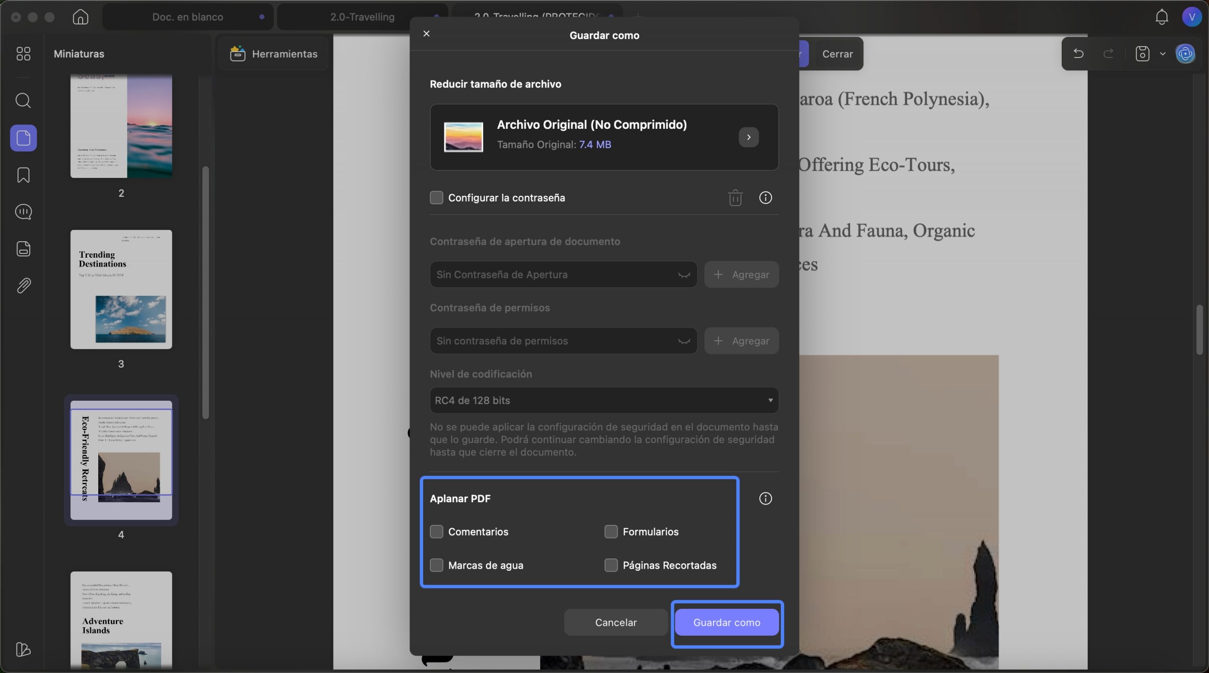
Task: Select page 3 Trending Destinations thumbnail
Action: 121,289
